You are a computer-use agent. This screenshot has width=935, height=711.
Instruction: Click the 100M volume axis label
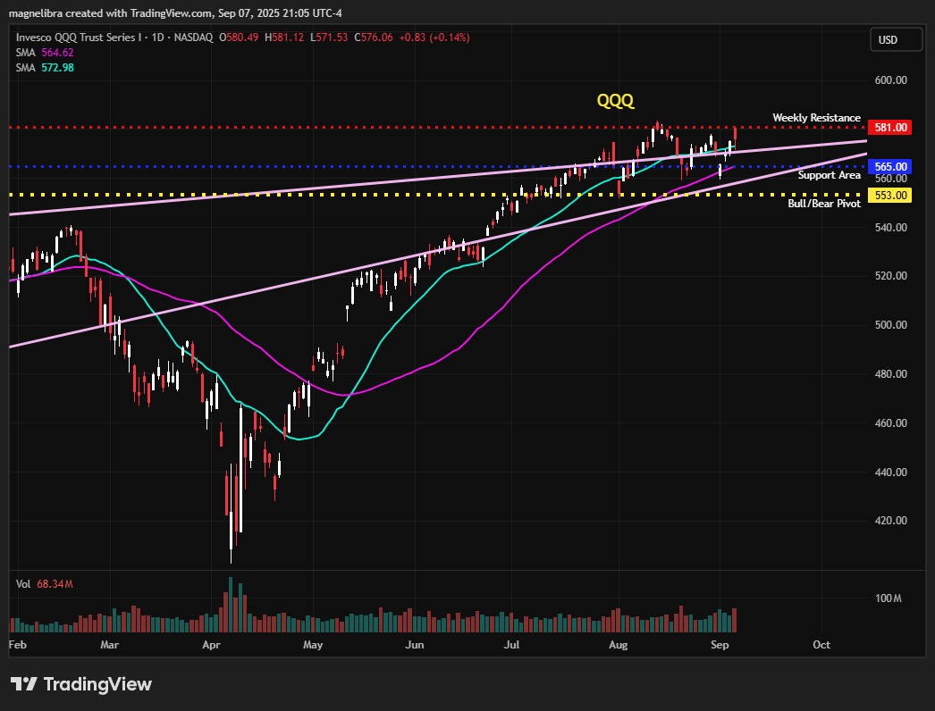pos(888,598)
